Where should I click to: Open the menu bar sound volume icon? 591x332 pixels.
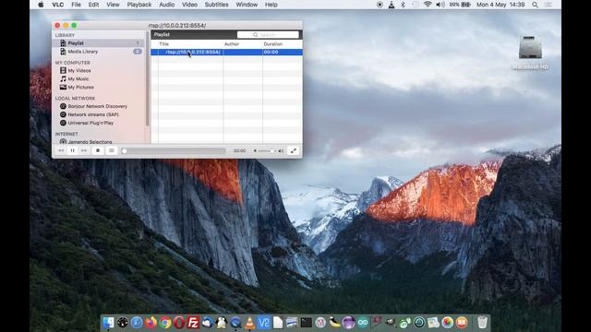click(x=440, y=5)
